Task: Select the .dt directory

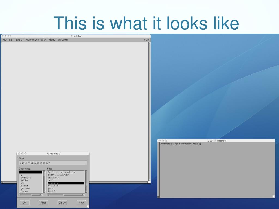Action: point(31,183)
